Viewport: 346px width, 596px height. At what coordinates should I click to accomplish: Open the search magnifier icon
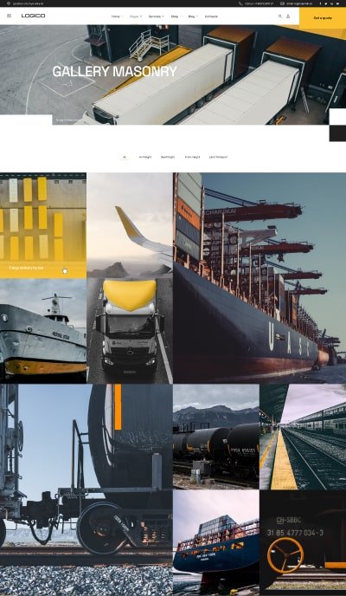(x=280, y=16)
